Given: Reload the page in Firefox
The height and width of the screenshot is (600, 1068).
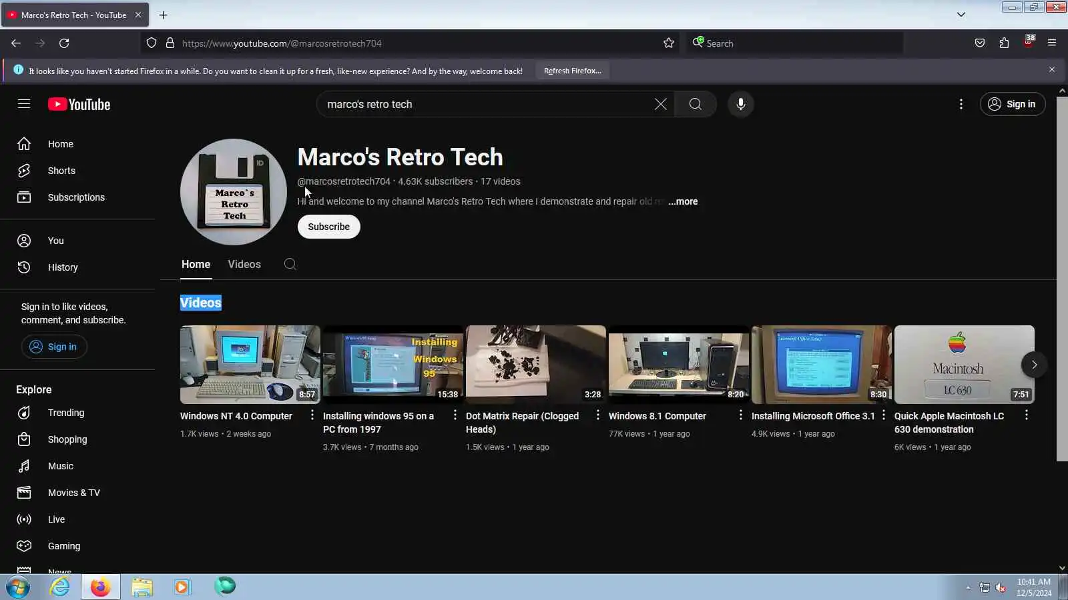Looking at the screenshot, I should (x=64, y=43).
